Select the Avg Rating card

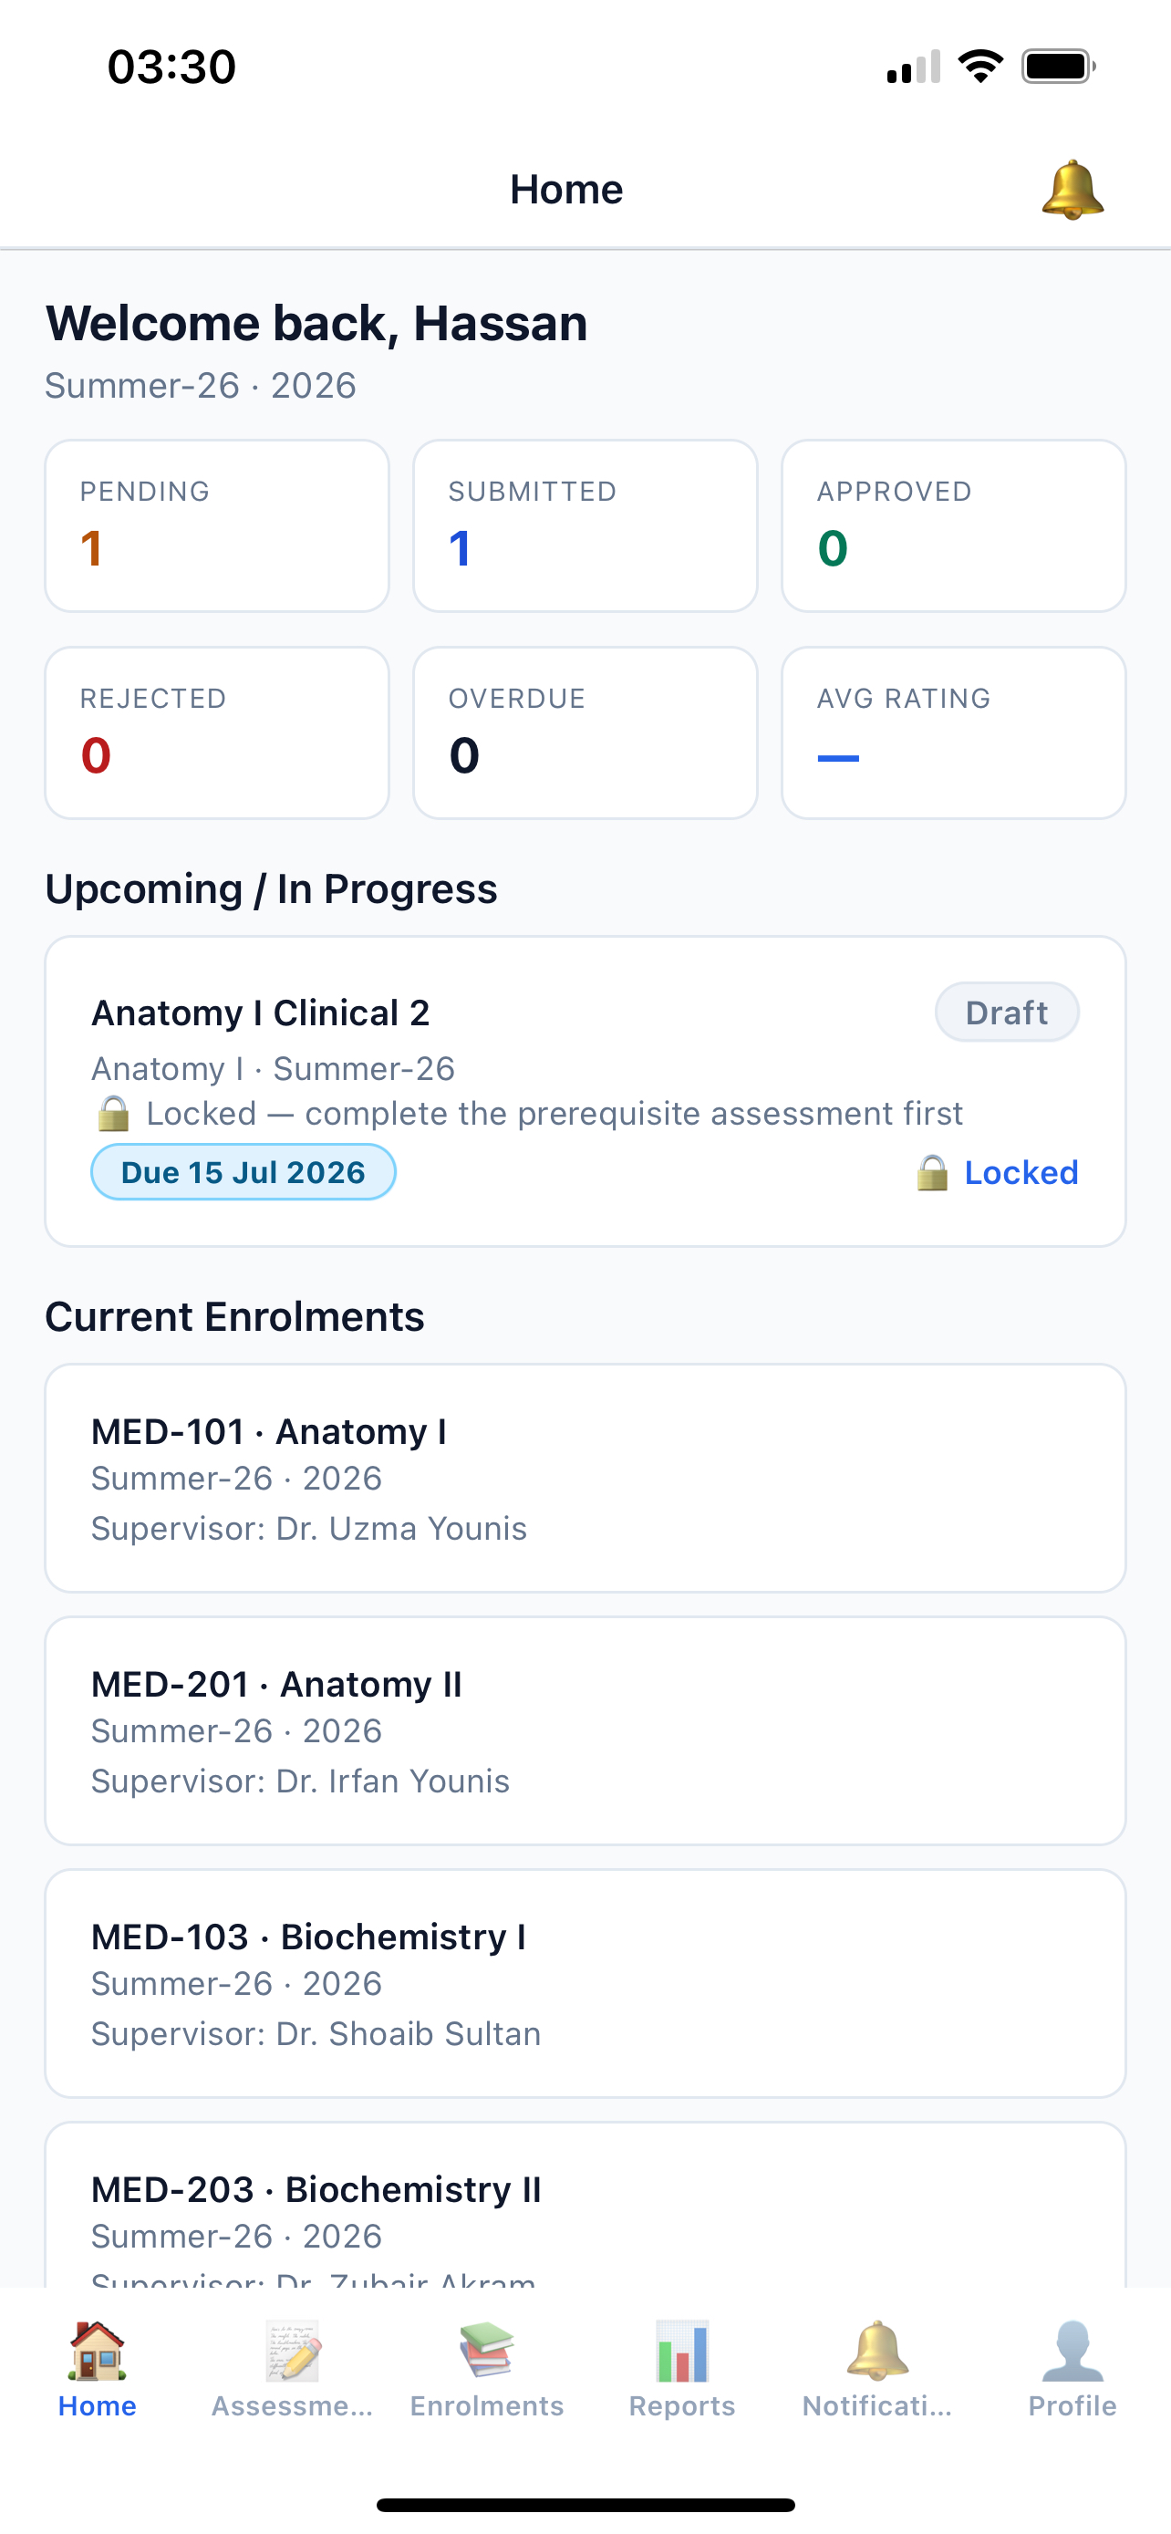(x=953, y=732)
